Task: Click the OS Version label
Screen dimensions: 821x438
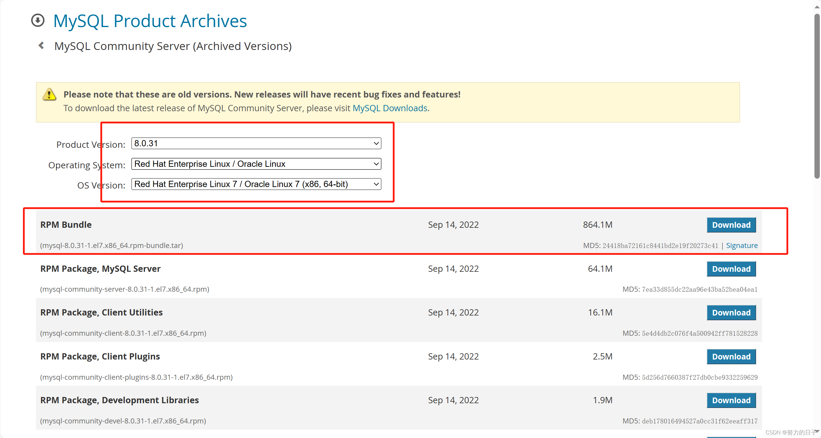Action: [x=101, y=185]
